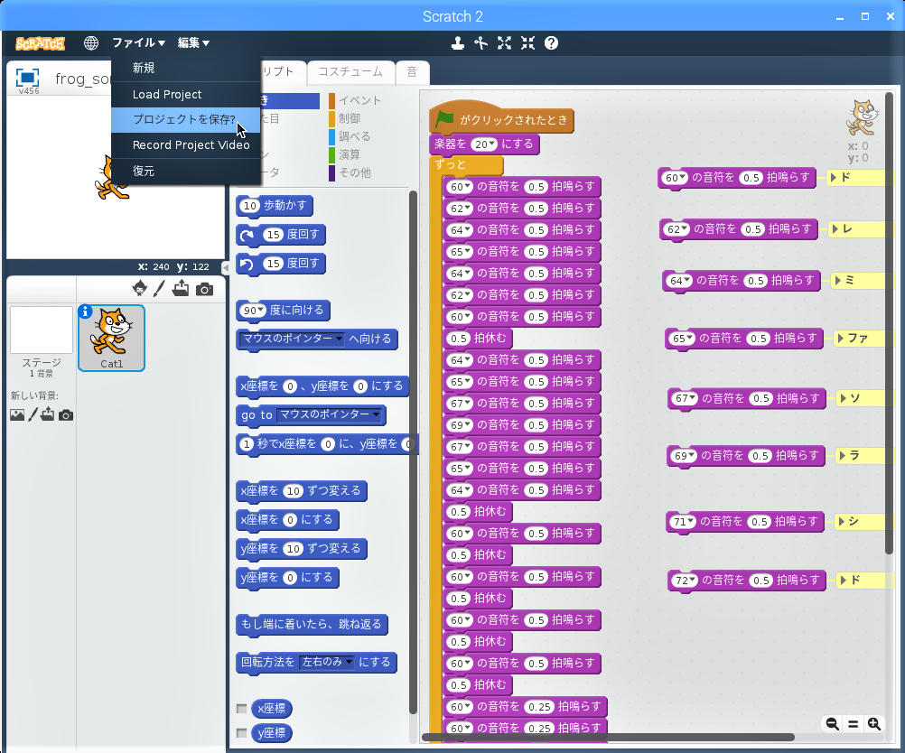Image resolution: width=905 pixels, height=753 pixels.
Task: Select the Duplicate stamp tool
Action: coord(458,43)
